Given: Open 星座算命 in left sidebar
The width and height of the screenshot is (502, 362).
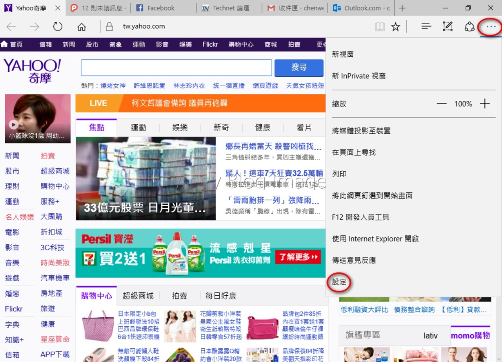Looking at the screenshot, I should coord(55,339).
